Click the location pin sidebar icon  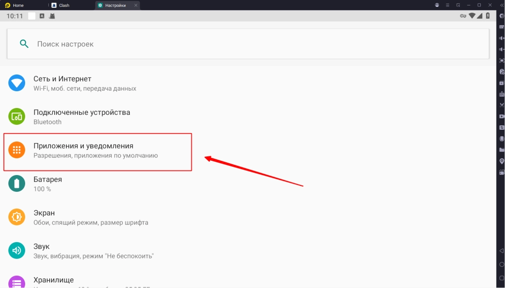pos(502,161)
